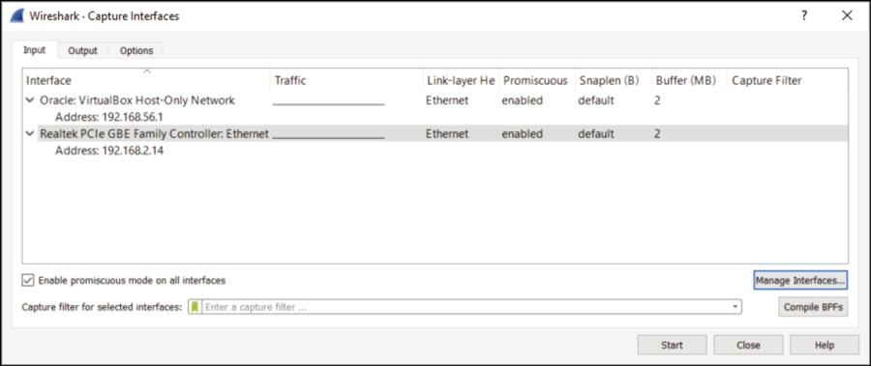Click the Help button
Screen dimensions: 871x366
coord(825,345)
